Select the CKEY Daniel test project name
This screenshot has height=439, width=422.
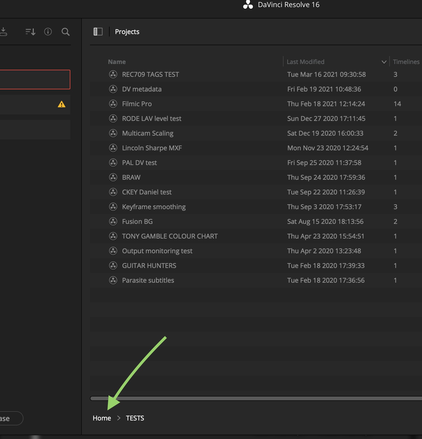click(x=147, y=192)
